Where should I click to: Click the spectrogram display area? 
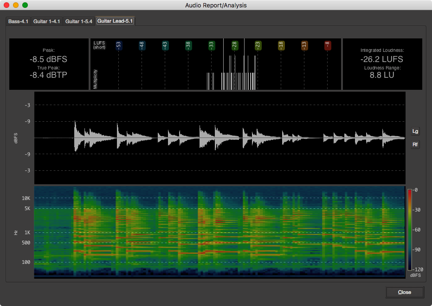click(x=218, y=231)
